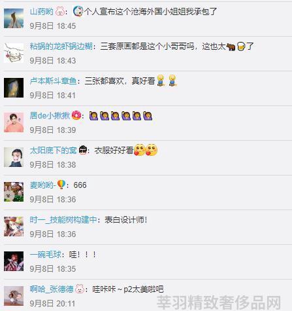292x311 pixels.
Task: Open 山药哟 user profile link
Action: 41,12
